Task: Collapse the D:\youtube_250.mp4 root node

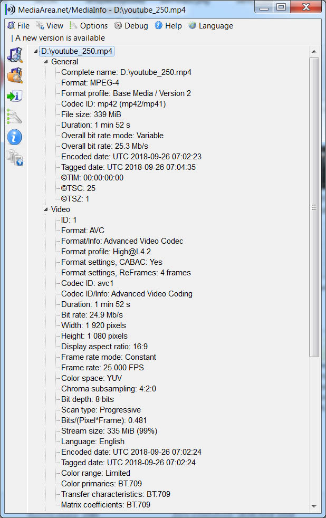Action: 35,52
